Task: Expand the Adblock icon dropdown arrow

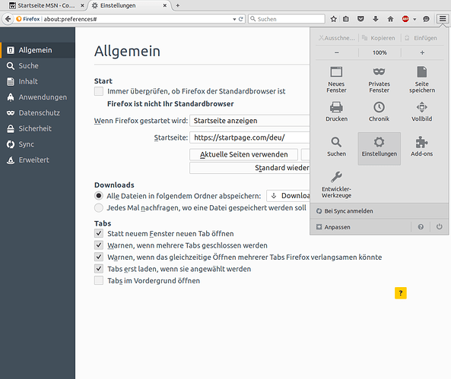Action: 414,19
